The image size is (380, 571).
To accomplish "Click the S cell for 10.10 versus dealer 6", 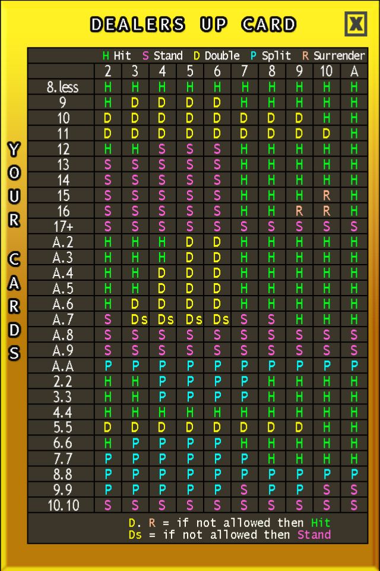I will coord(217,505).
